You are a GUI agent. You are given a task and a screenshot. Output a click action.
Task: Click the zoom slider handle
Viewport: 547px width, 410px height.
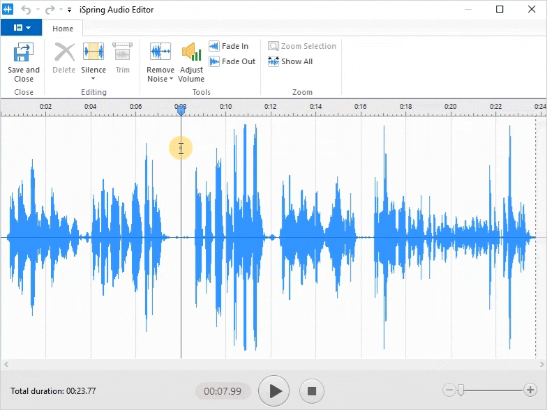tap(460, 390)
